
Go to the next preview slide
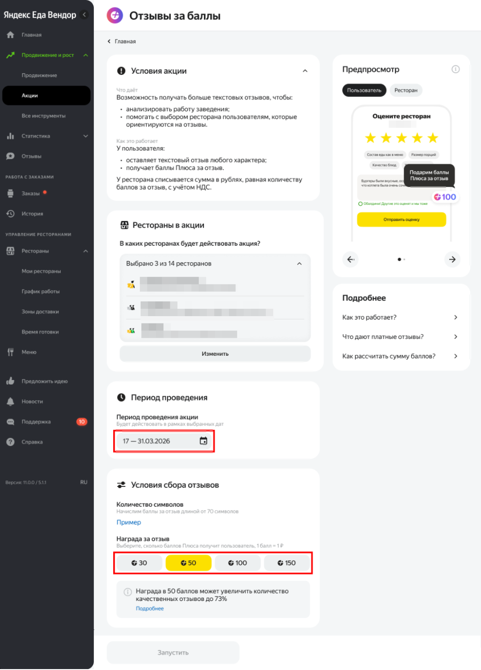click(x=452, y=260)
